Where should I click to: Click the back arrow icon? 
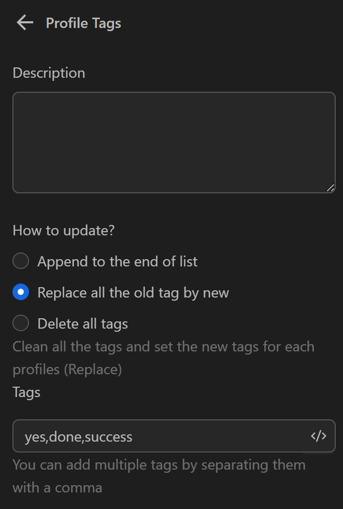click(24, 23)
